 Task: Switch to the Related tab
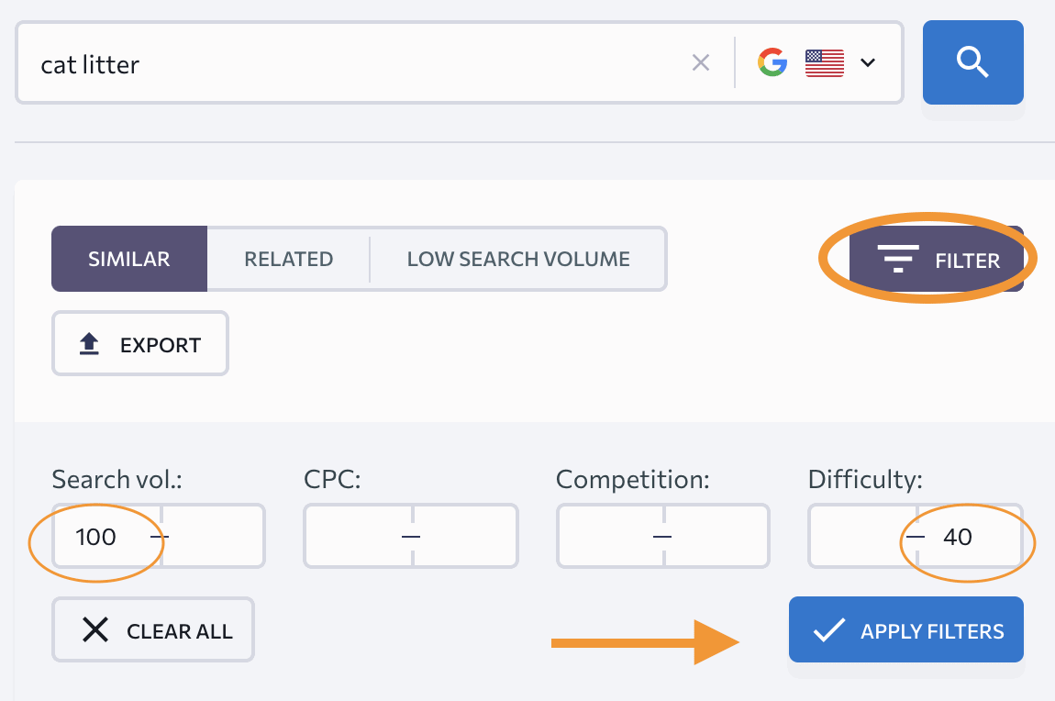[x=289, y=259]
